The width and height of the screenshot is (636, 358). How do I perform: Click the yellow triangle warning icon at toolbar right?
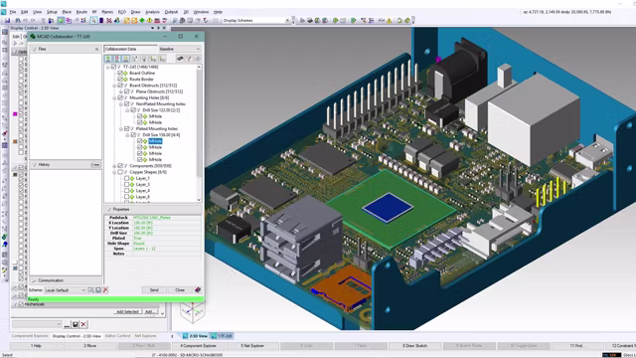389,20
